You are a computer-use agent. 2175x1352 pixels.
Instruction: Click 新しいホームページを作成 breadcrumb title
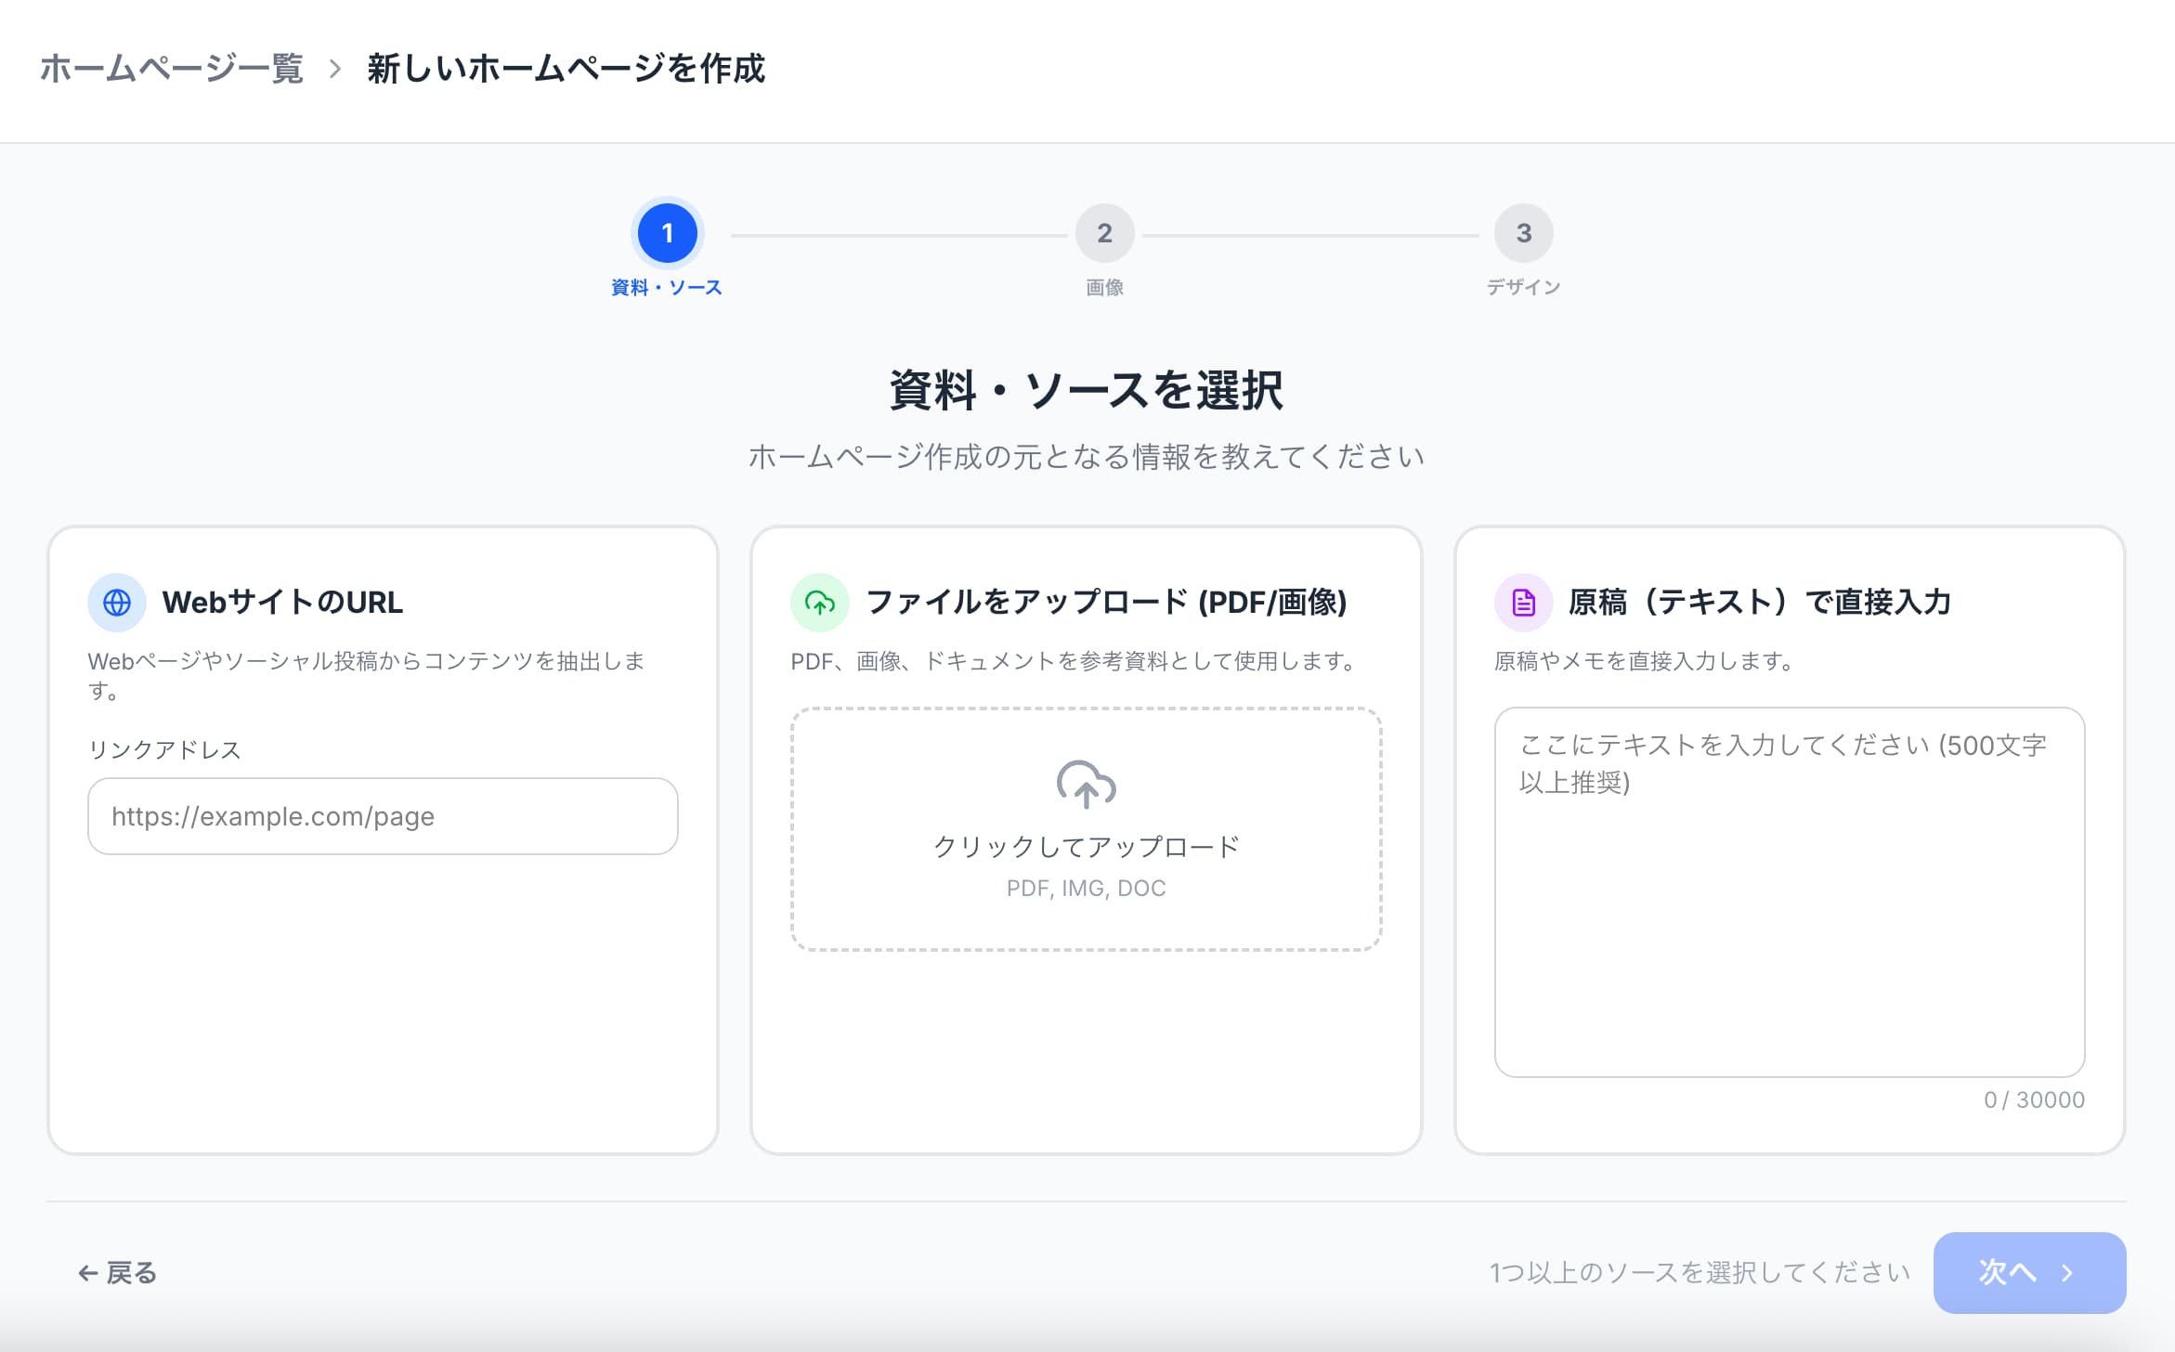click(566, 69)
